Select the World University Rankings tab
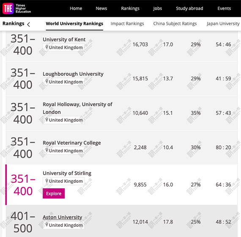The width and height of the screenshot is (241, 237). click(74, 24)
